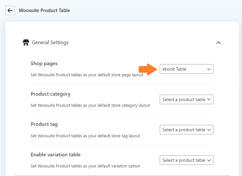Click the back arrow button
Viewport: 242px width, 176px height.
(10, 10)
